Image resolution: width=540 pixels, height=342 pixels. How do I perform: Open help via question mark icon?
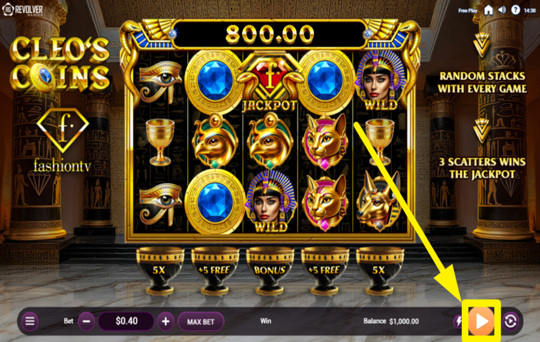click(x=515, y=10)
